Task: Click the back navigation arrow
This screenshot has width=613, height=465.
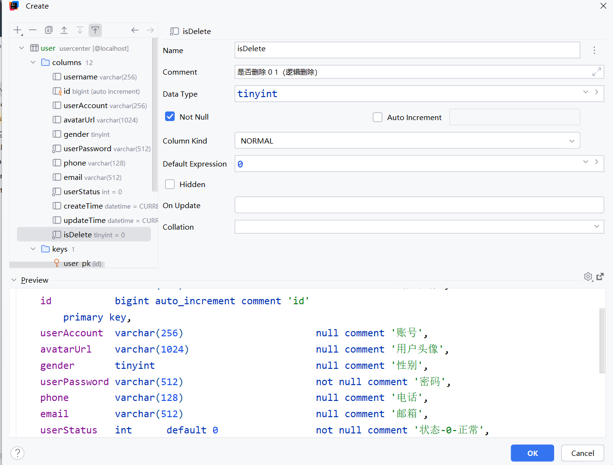Action: coord(135,30)
